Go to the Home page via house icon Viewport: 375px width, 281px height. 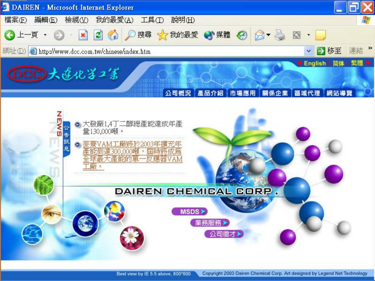113,35
